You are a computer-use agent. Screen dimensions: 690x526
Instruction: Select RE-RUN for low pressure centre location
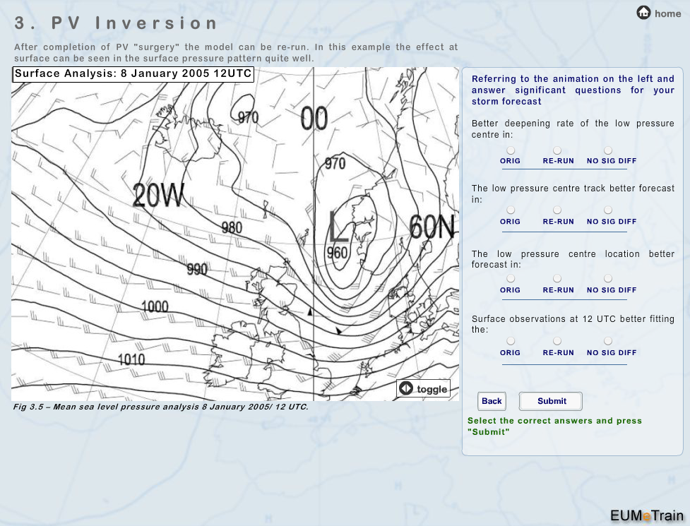(x=557, y=279)
